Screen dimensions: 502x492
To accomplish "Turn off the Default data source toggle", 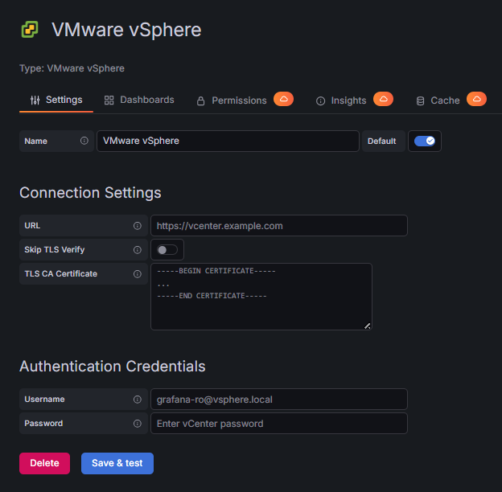I will (x=425, y=141).
